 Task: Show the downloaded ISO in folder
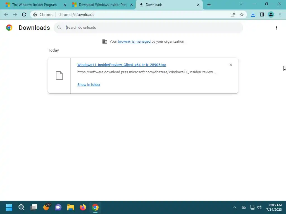coord(89,85)
